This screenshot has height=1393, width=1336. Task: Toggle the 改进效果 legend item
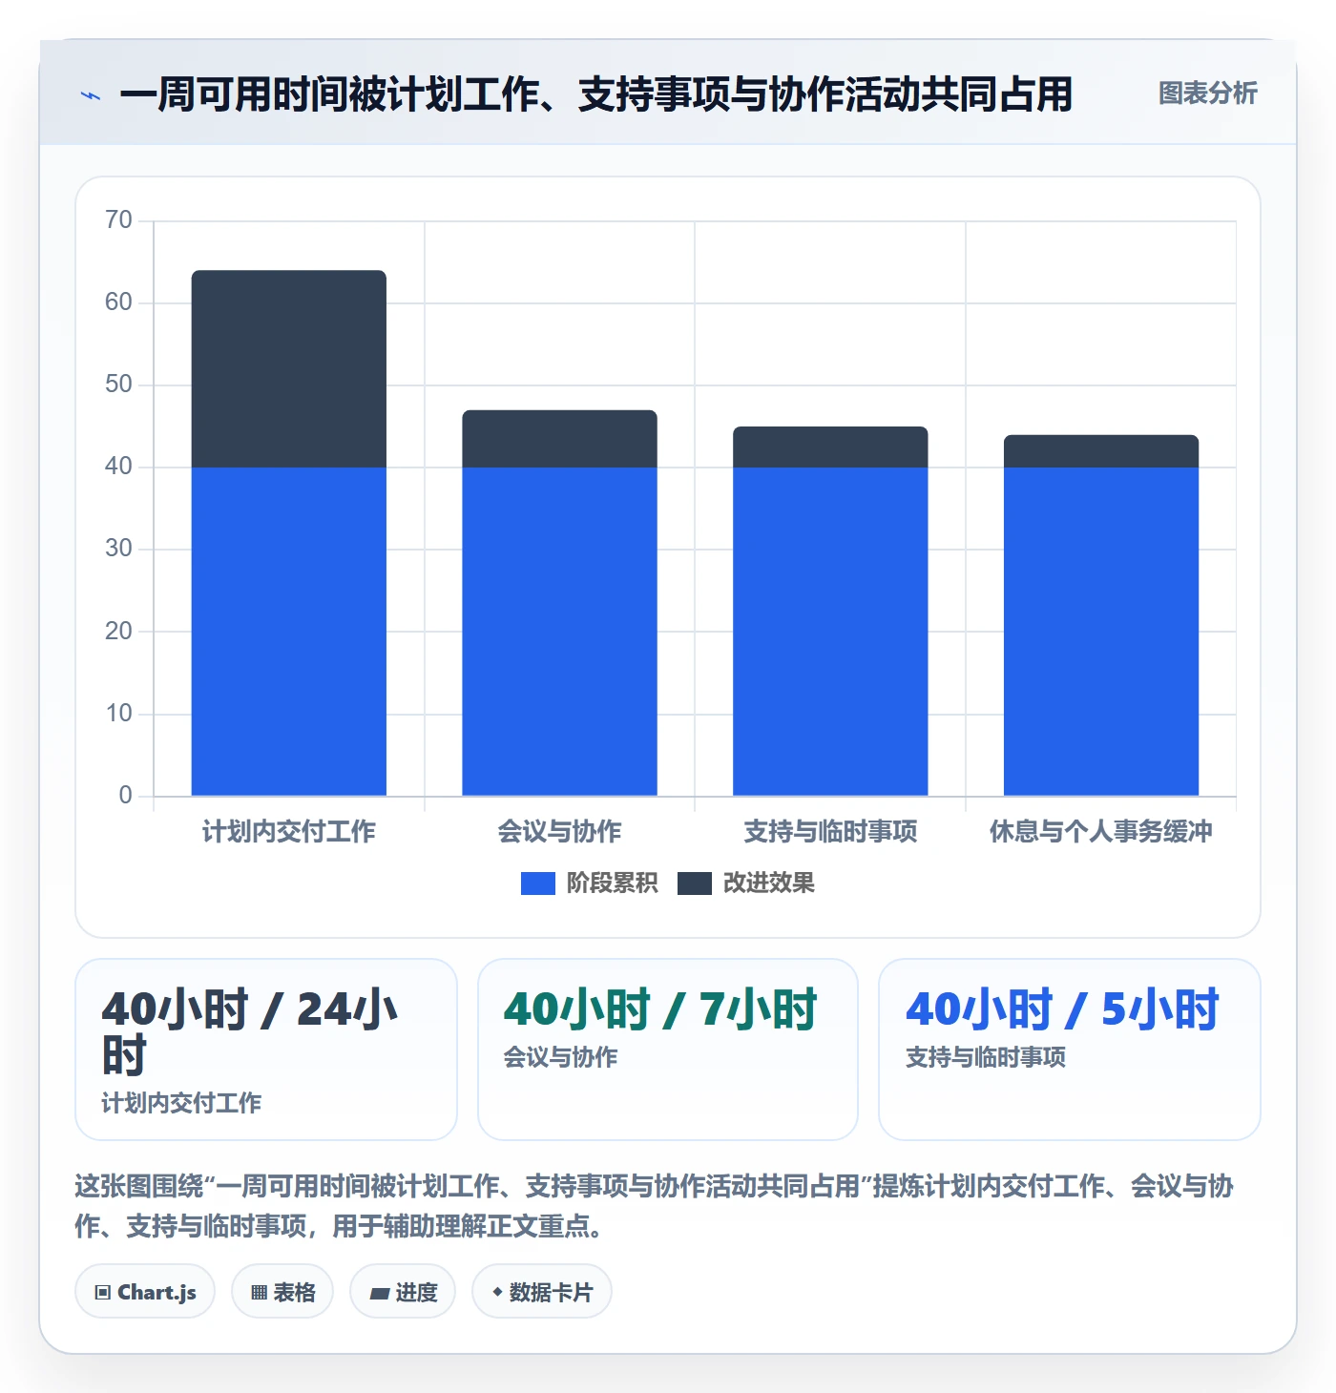click(746, 884)
